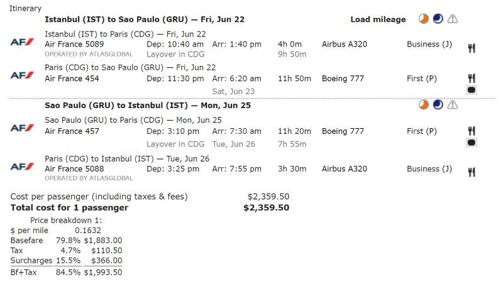Click the meal icon for Air France 5088
This screenshot has height=284, width=503.
coord(472,172)
